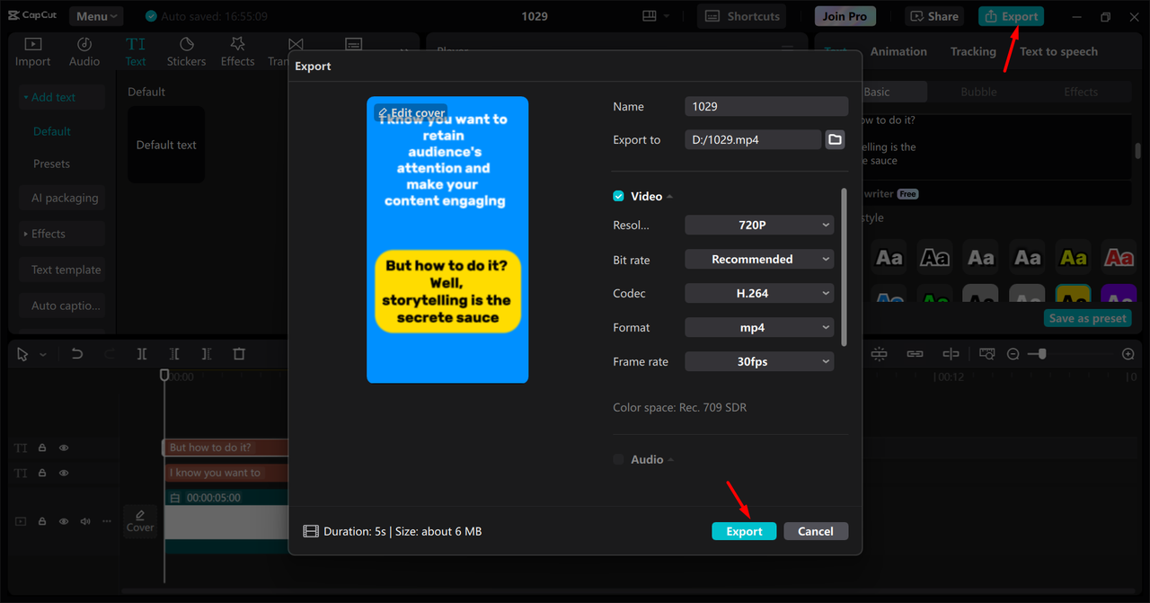Image resolution: width=1150 pixels, height=603 pixels.
Task: Click the Name input field containing 1029
Action: [x=766, y=106]
